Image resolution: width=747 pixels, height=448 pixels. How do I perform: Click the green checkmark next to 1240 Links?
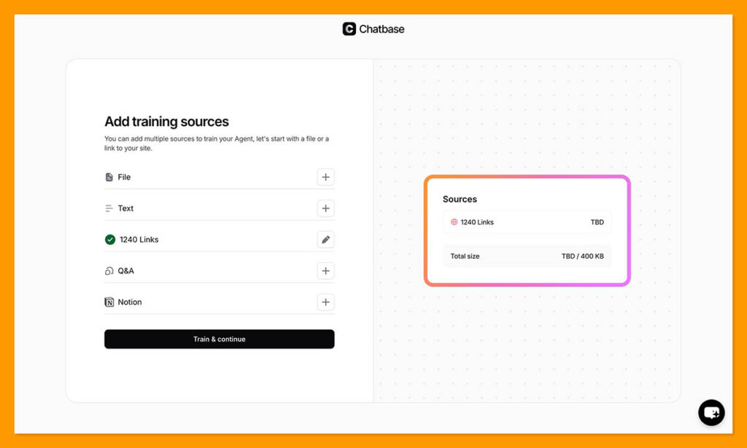tap(109, 239)
